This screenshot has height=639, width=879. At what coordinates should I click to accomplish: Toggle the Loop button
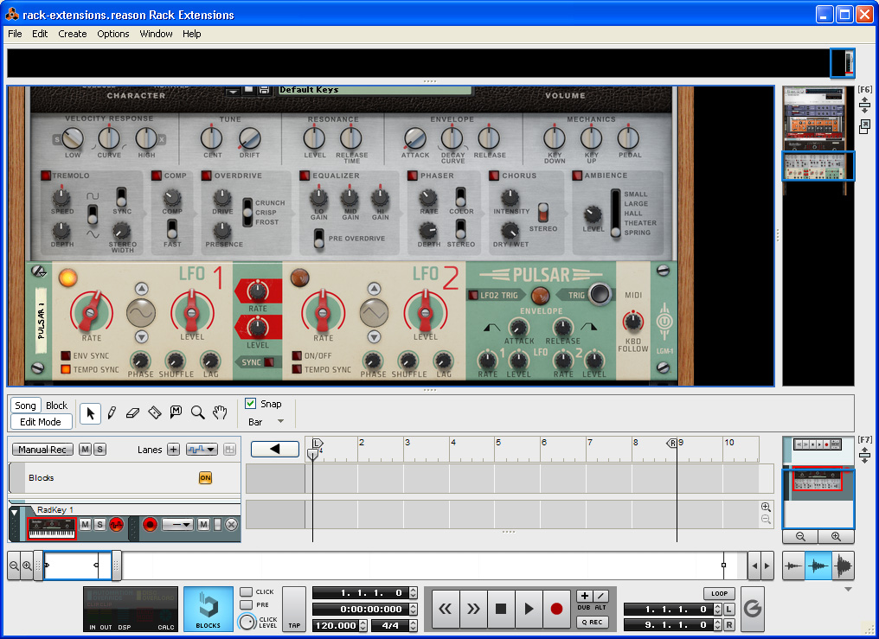click(719, 594)
